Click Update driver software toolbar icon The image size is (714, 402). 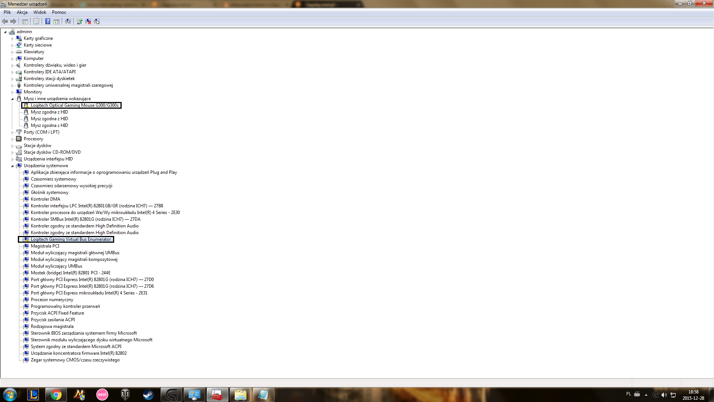click(x=79, y=21)
